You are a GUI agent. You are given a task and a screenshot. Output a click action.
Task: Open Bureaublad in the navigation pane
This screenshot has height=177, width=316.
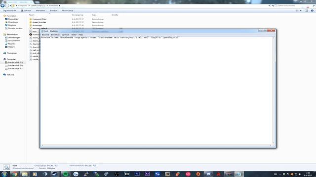tap(13, 19)
